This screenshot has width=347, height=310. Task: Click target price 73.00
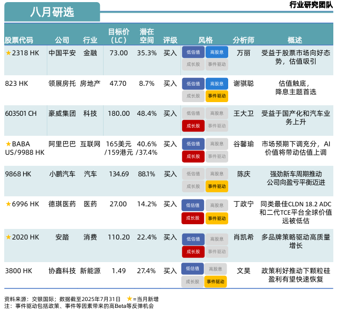[119, 53]
